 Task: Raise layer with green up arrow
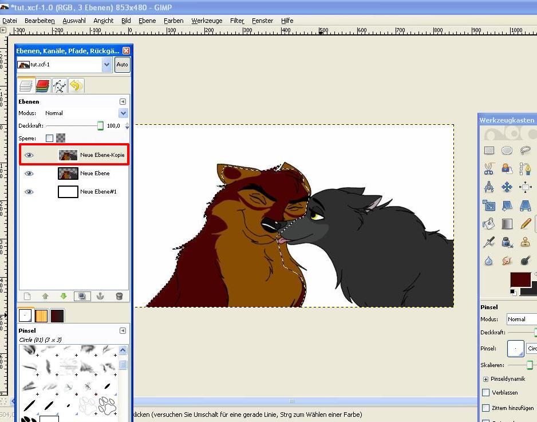pyautogui.click(x=45, y=296)
